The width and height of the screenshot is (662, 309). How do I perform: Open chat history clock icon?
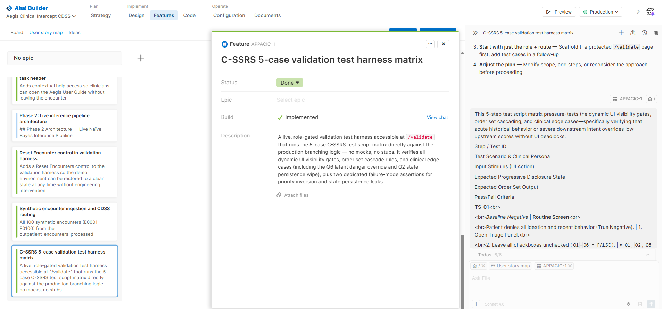[x=644, y=33]
